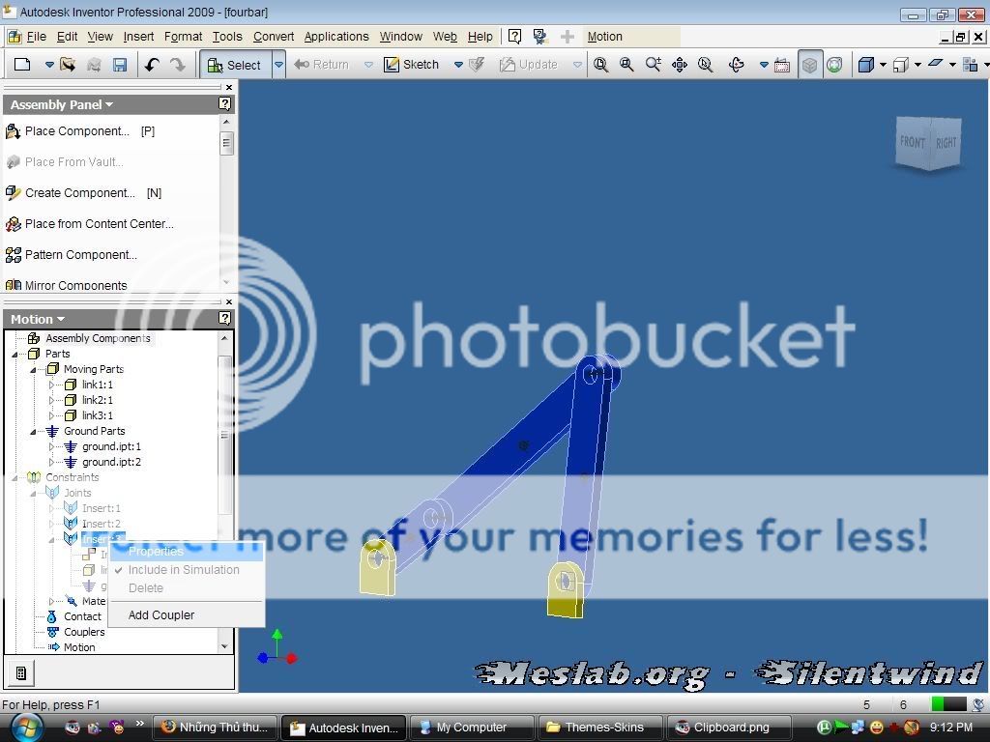Click the RIGHT face of the ViewCube
The width and height of the screenshot is (990, 742).
pyautogui.click(x=946, y=143)
